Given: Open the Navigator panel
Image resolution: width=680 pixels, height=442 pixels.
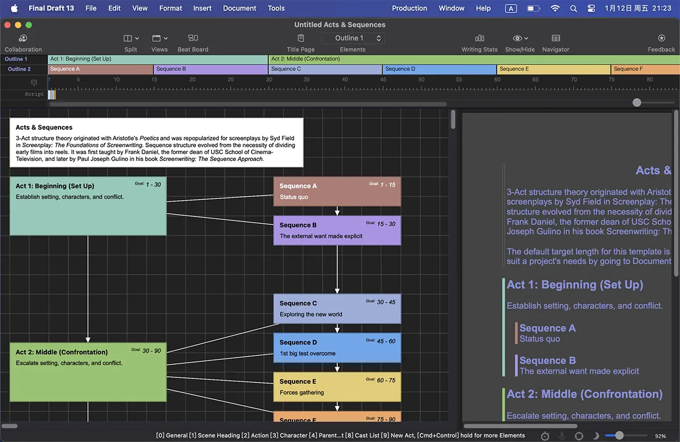Looking at the screenshot, I should click(x=555, y=39).
